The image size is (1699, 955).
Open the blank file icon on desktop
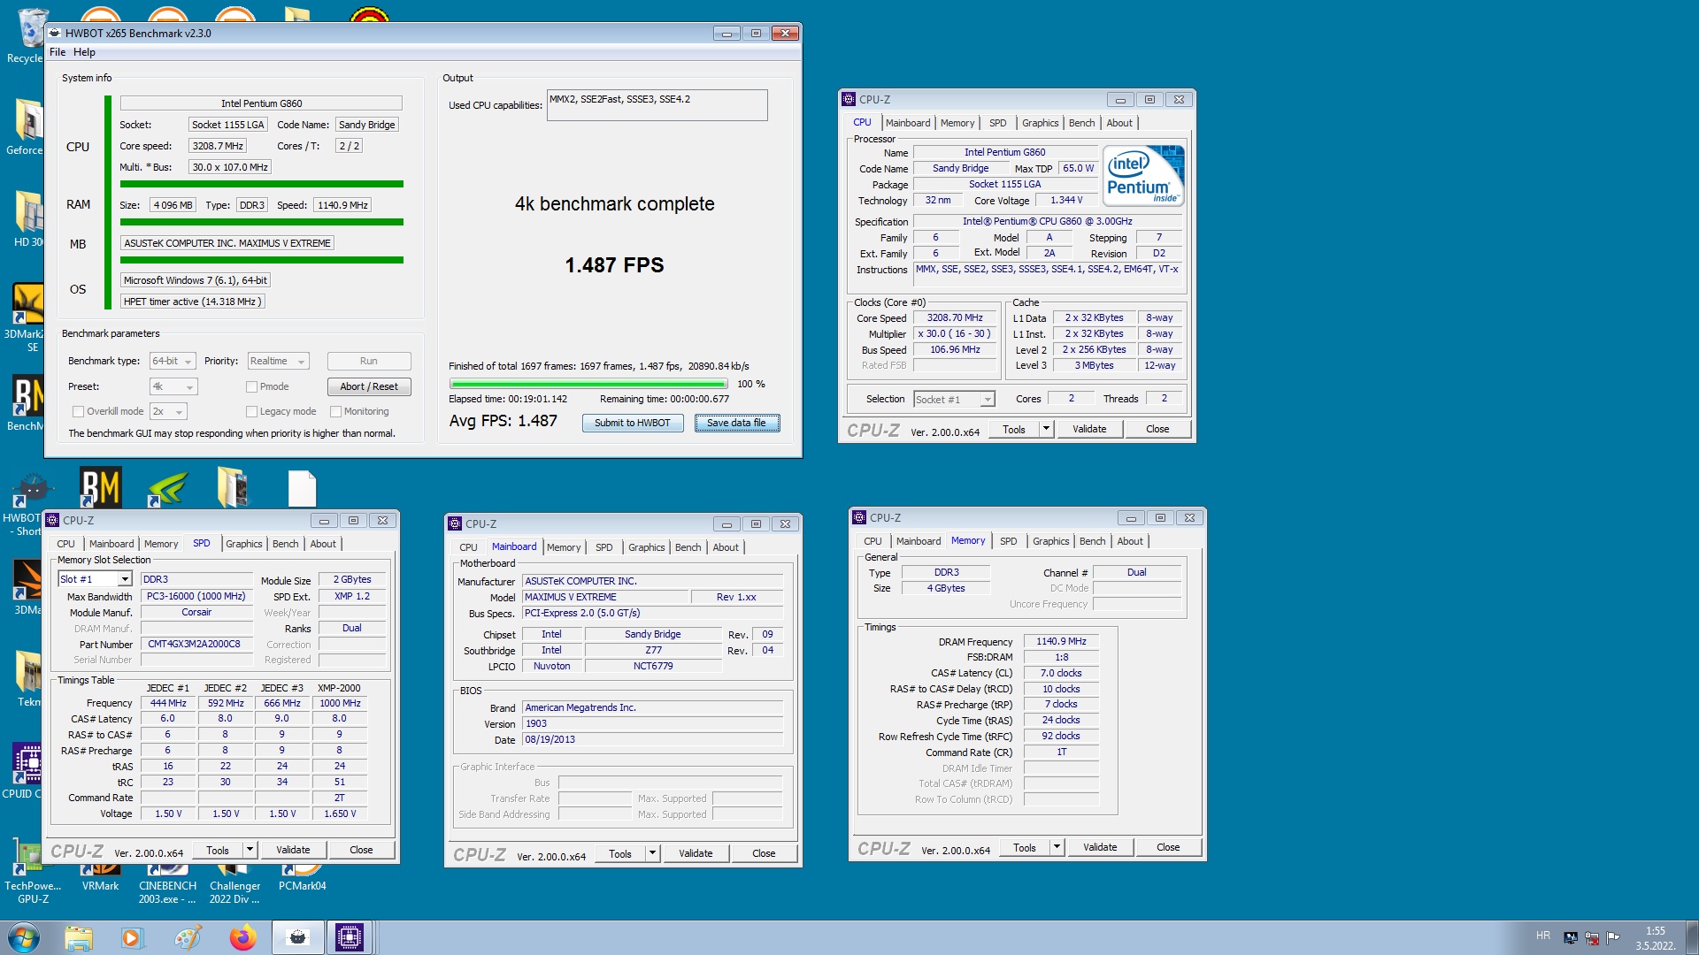pos(302,488)
